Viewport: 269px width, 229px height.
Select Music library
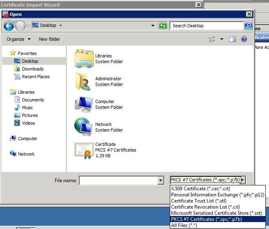(x=27, y=108)
